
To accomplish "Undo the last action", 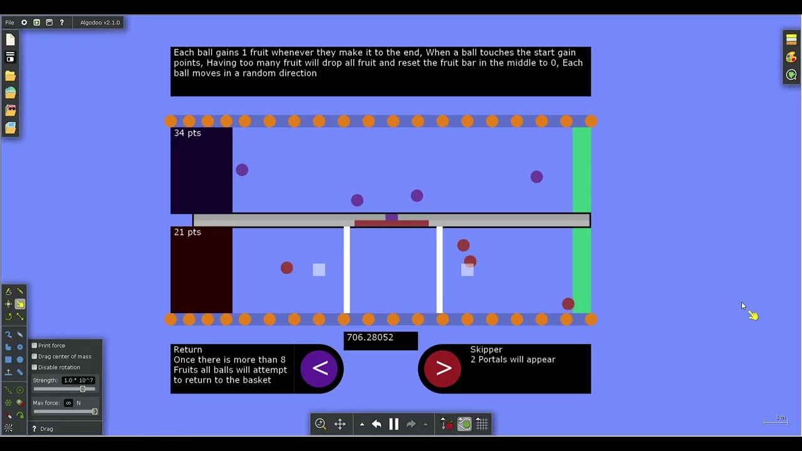I will pyautogui.click(x=377, y=424).
